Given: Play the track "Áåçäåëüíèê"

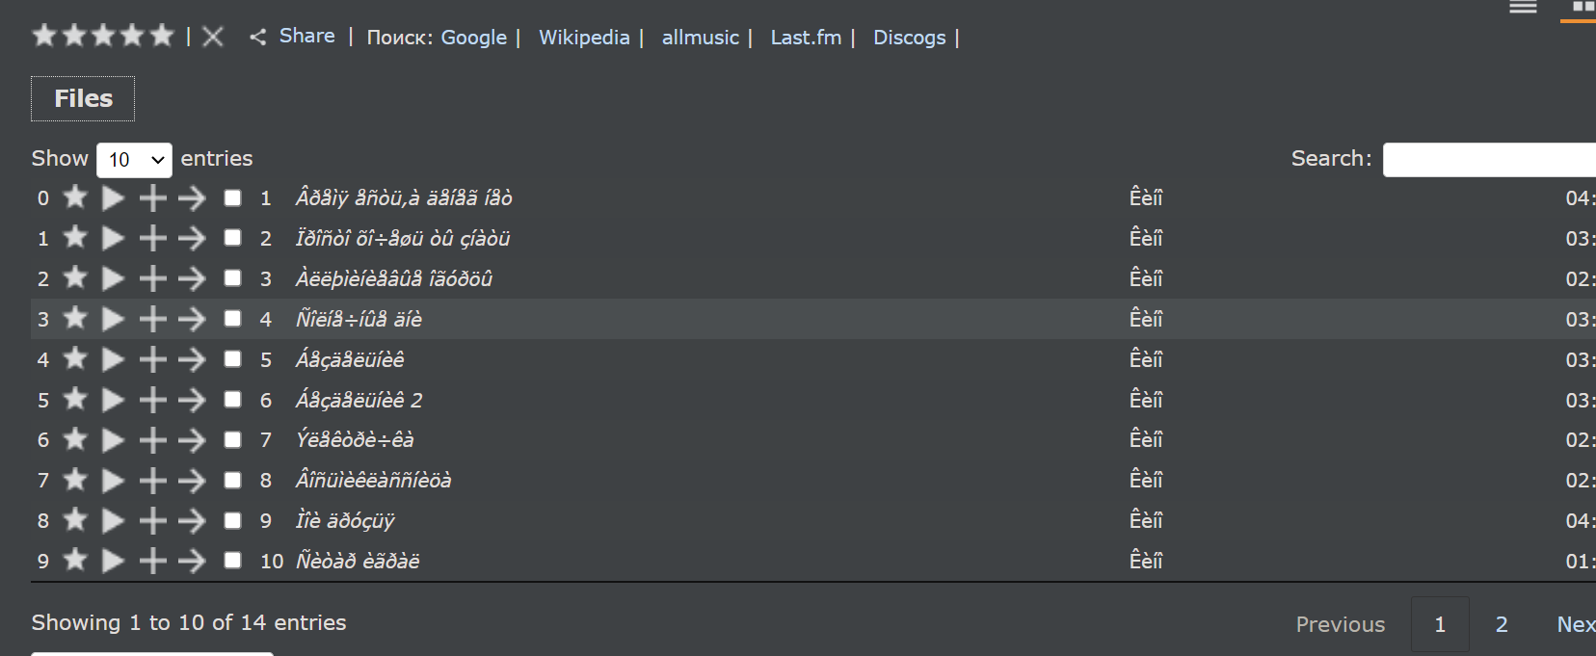Looking at the screenshot, I should click(112, 359).
